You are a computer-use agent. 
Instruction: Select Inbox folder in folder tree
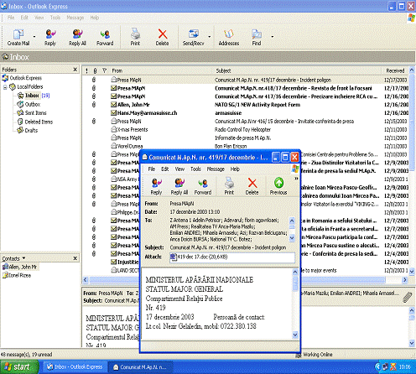point(32,96)
